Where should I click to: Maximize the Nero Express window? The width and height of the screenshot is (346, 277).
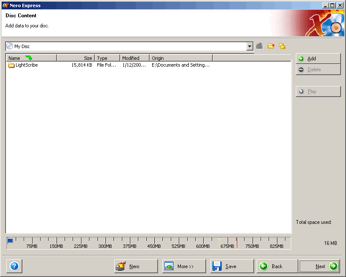pos(333,5)
